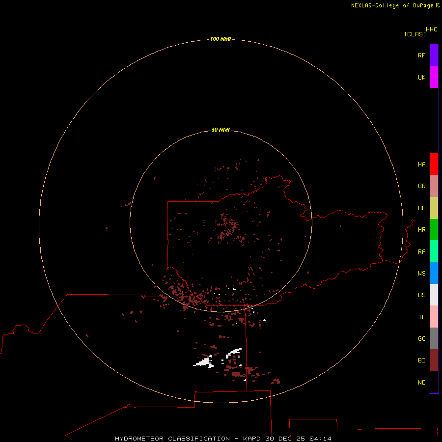Click the HYDROMETEOR CLASSIFICATION title text
Screen dimensions: 442x442
[172, 439]
